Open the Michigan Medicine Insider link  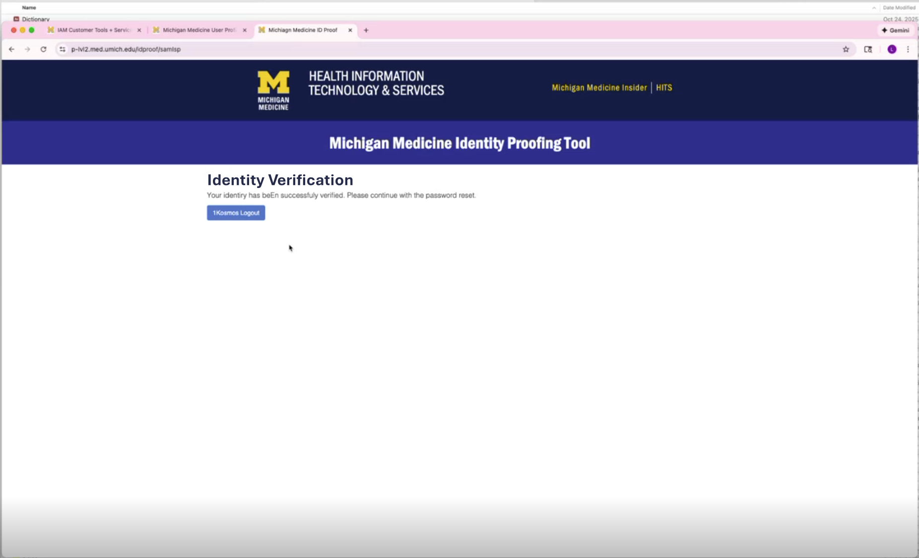click(599, 88)
